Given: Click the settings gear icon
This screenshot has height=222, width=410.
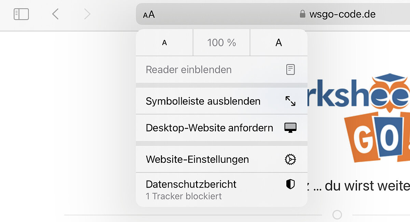Looking at the screenshot, I should (290, 159).
